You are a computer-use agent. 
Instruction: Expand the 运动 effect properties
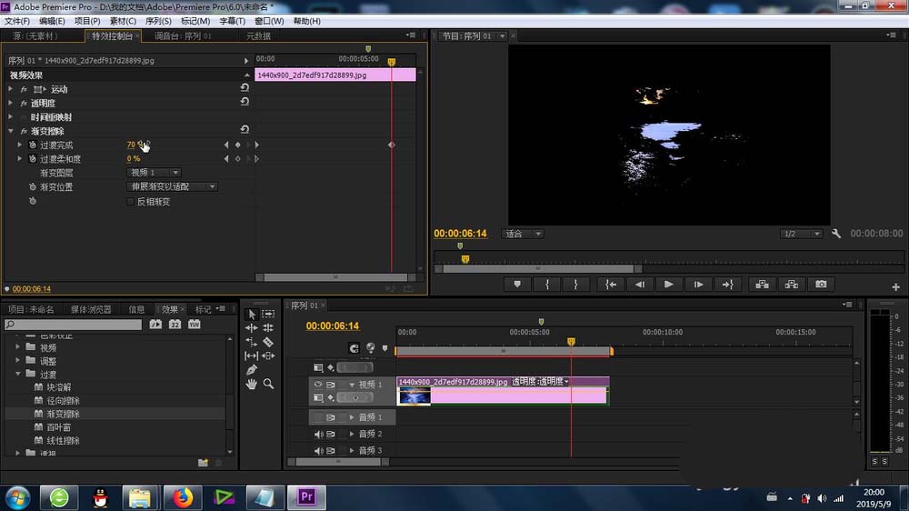(x=11, y=89)
